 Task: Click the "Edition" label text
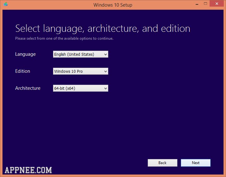(23, 71)
